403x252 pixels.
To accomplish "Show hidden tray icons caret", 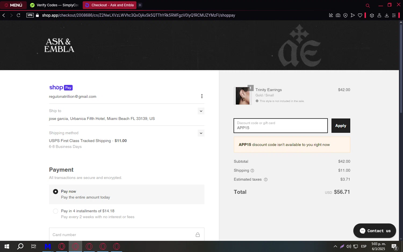I will (x=335, y=246).
